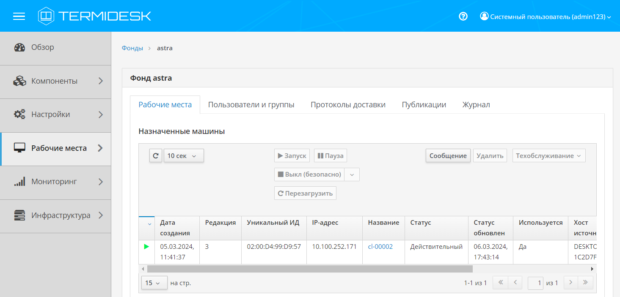Expand the shutdown options arrow

tap(352, 174)
